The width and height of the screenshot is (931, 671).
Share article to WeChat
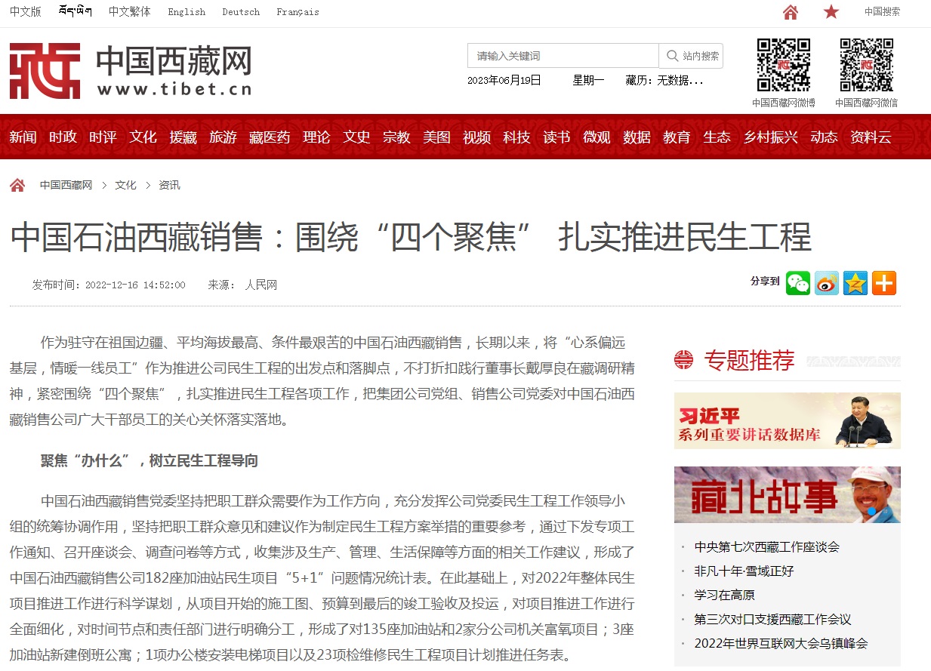pyautogui.click(x=798, y=283)
